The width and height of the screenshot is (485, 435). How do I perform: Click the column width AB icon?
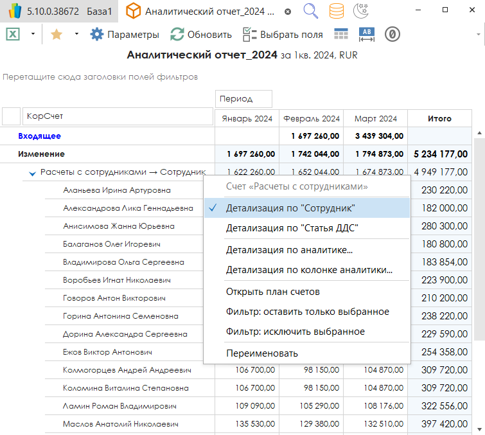tap(366, 35)
